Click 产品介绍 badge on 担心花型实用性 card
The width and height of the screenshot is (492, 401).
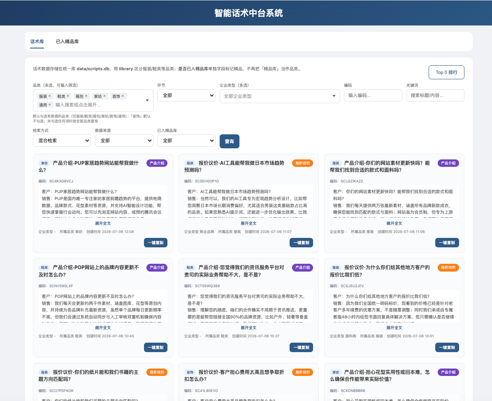pos(448,372)
